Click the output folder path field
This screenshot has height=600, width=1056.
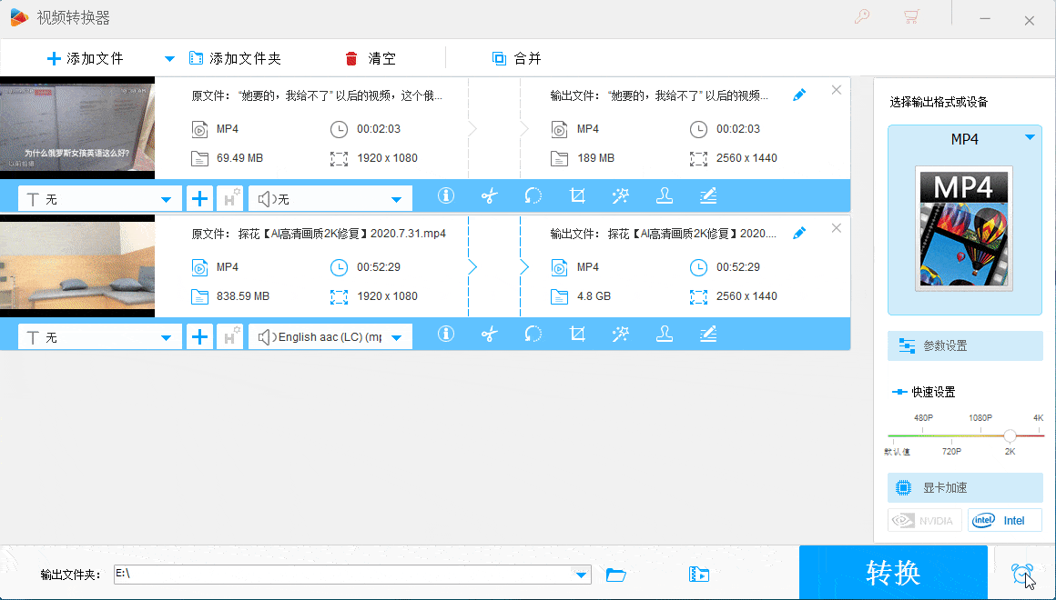pos(346,575)
